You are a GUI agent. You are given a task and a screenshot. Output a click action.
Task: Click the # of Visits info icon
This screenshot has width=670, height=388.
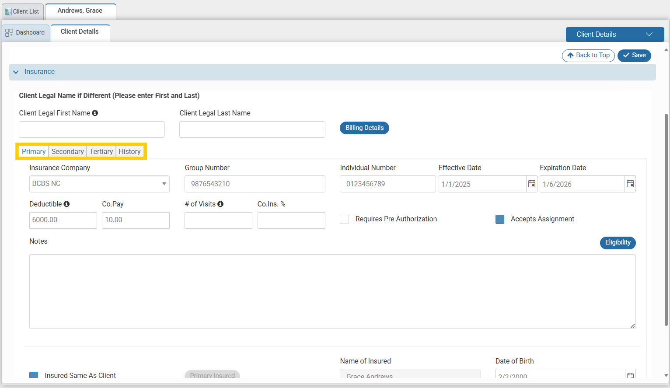click(220, 203)
